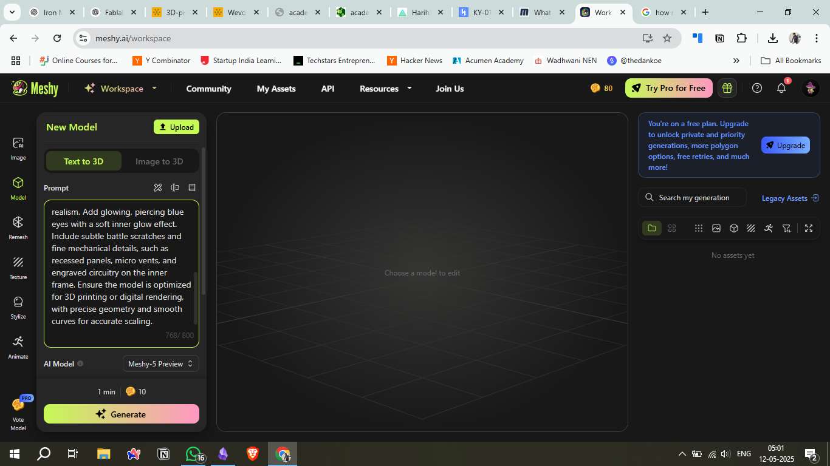Select the Model tool in sidebar
Image resolution: width=830 pixels, height=466 pixels.
pyautogui.click(x=18, y=189)
